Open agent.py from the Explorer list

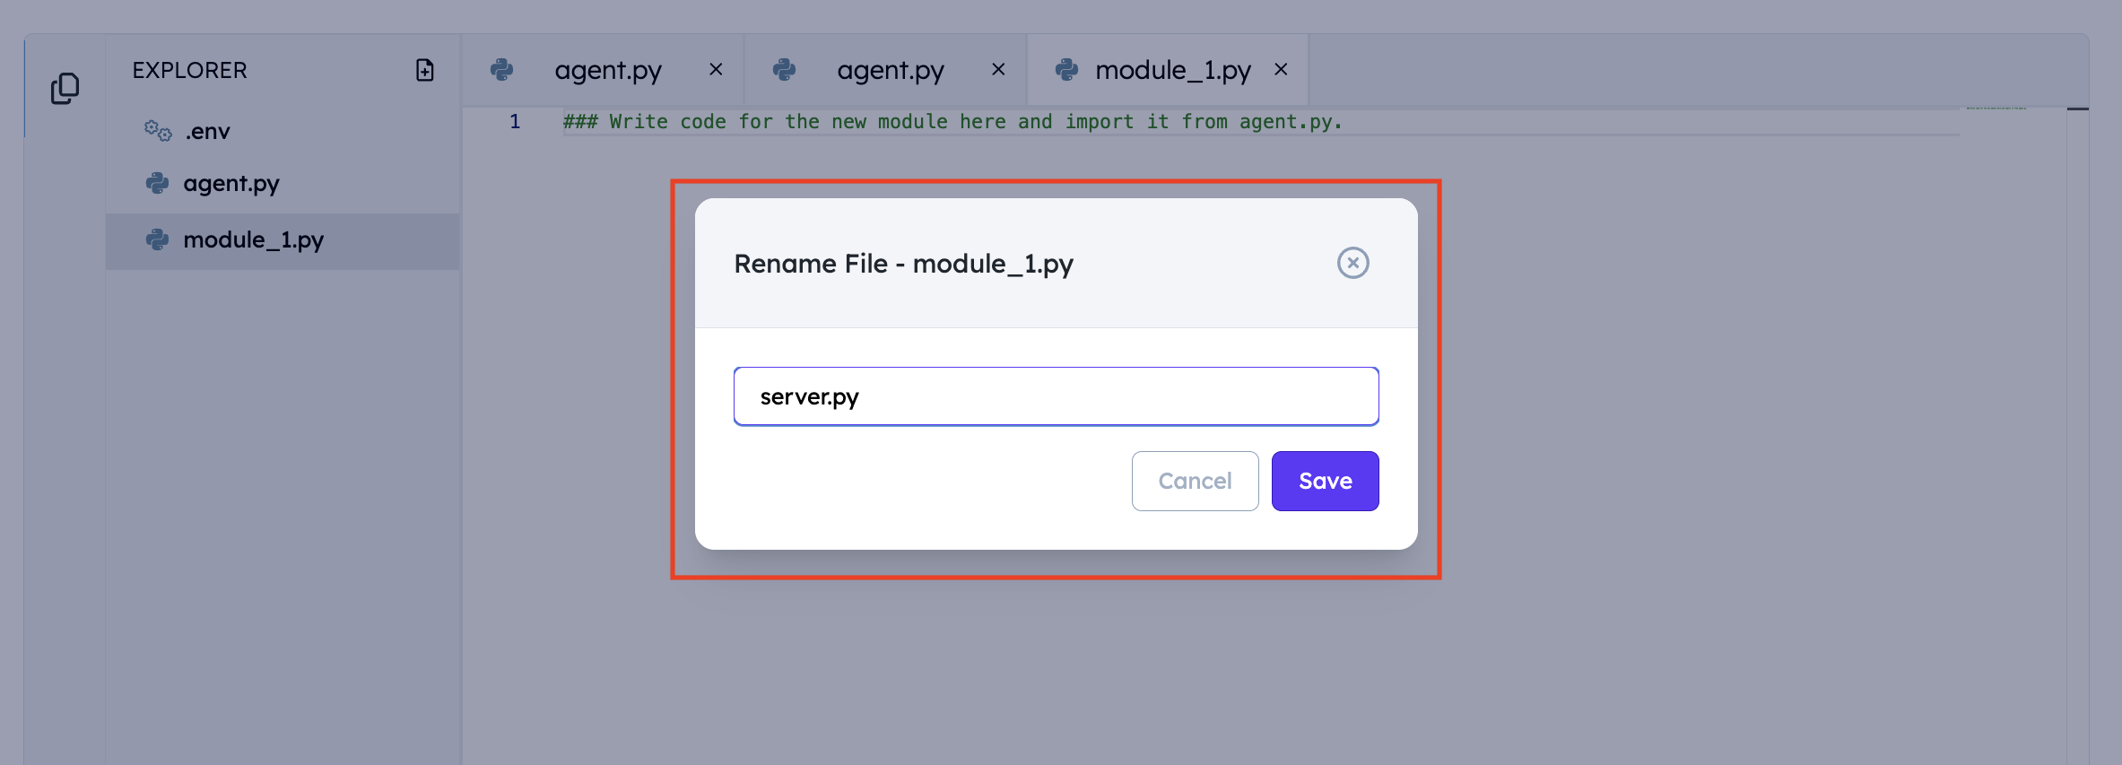pyautogui.click(x=283, y=183)
